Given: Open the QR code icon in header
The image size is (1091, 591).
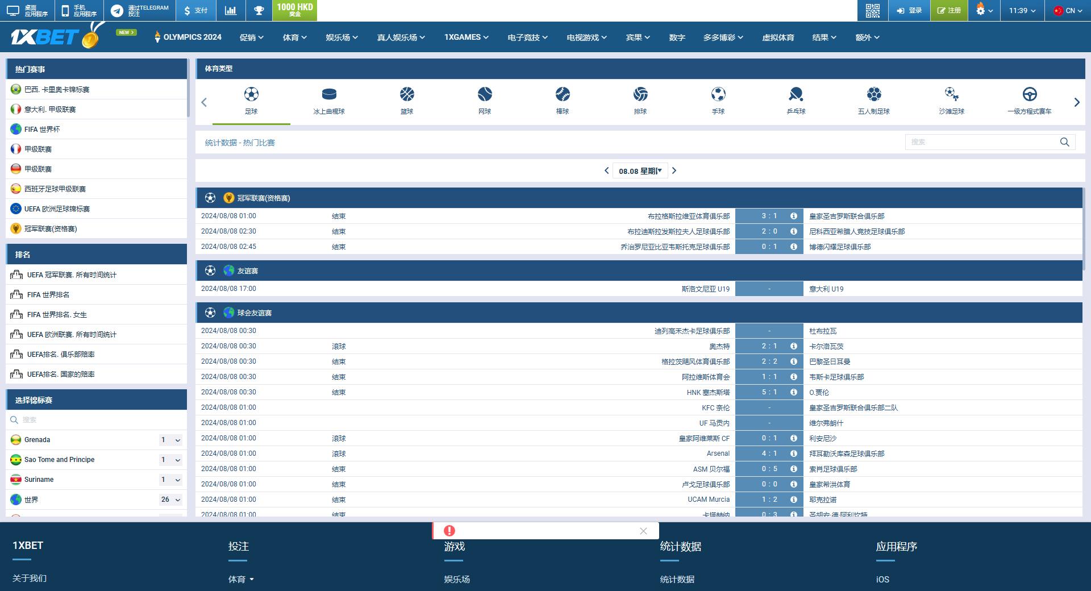Looking at the screenshot, I should 872,10.
